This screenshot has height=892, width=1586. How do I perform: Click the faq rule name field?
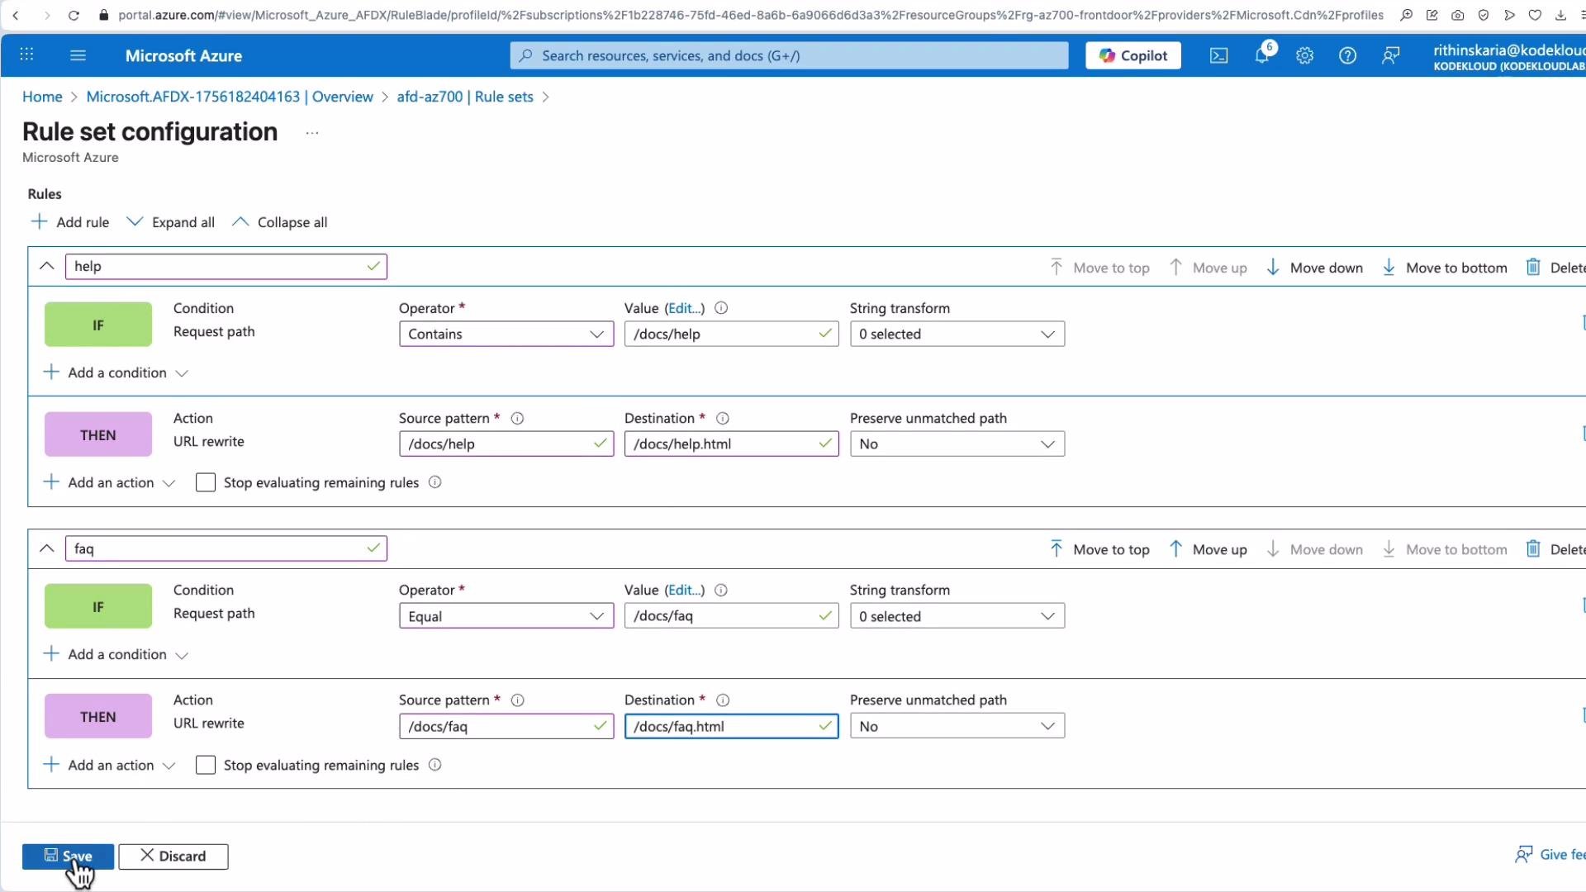[226, 548]
